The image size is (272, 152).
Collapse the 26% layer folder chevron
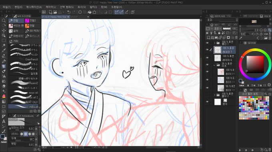coord(214,65)
